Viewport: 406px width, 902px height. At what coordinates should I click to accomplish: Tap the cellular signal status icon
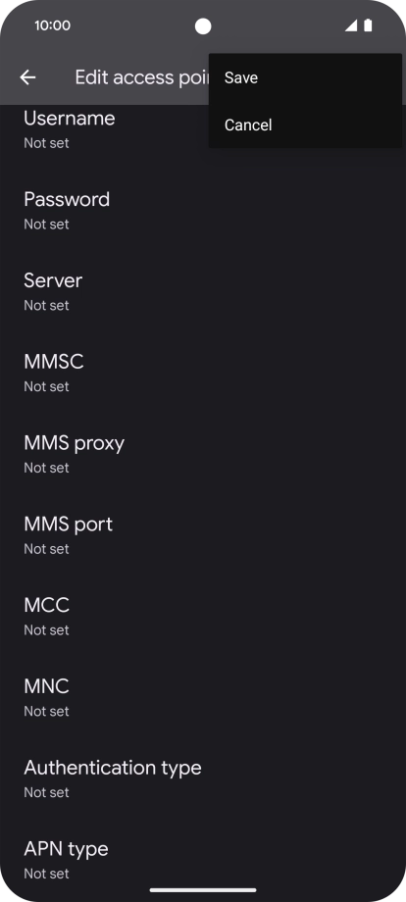[x=351, y=25]
